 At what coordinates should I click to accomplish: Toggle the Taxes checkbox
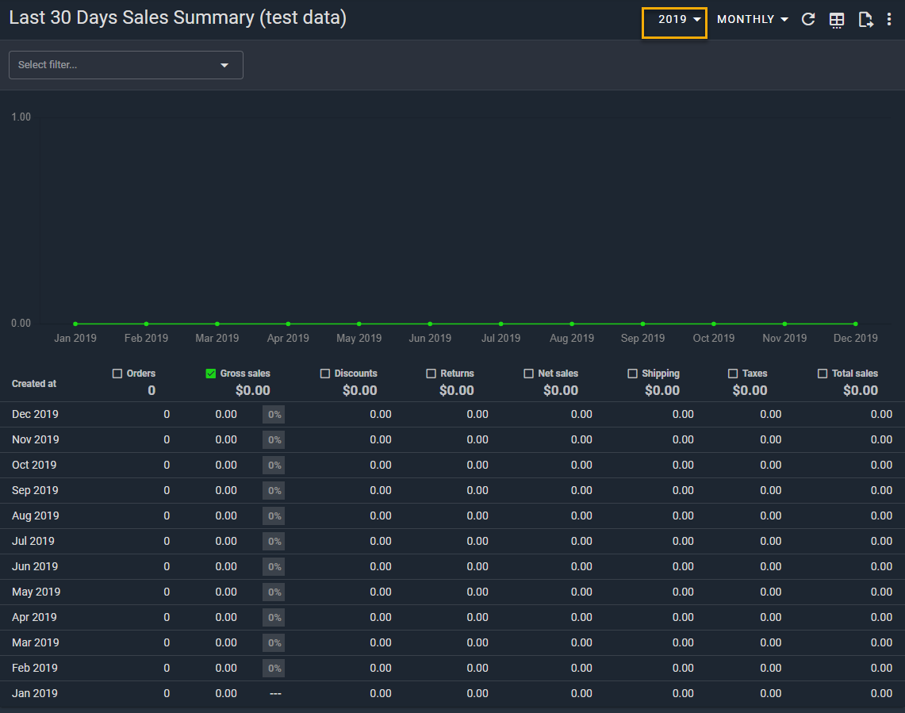pyautogui.click(x=733, y=374)
